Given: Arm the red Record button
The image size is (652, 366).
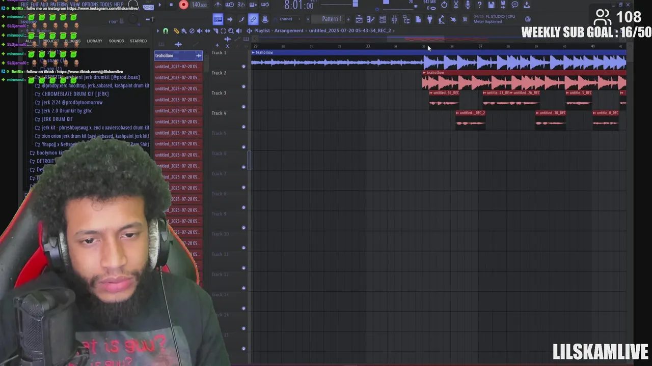Looking at the screenshot, I should (184, 5).
